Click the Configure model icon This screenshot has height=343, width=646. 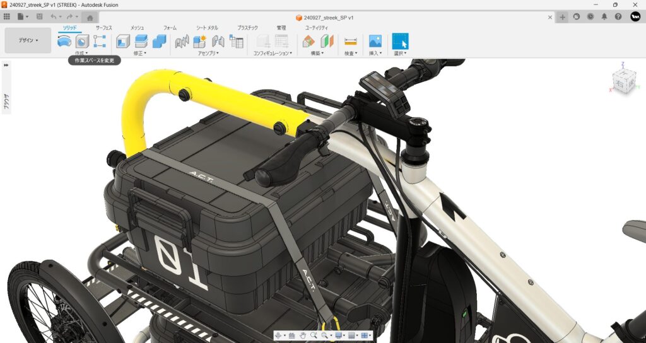pos(263,41)
